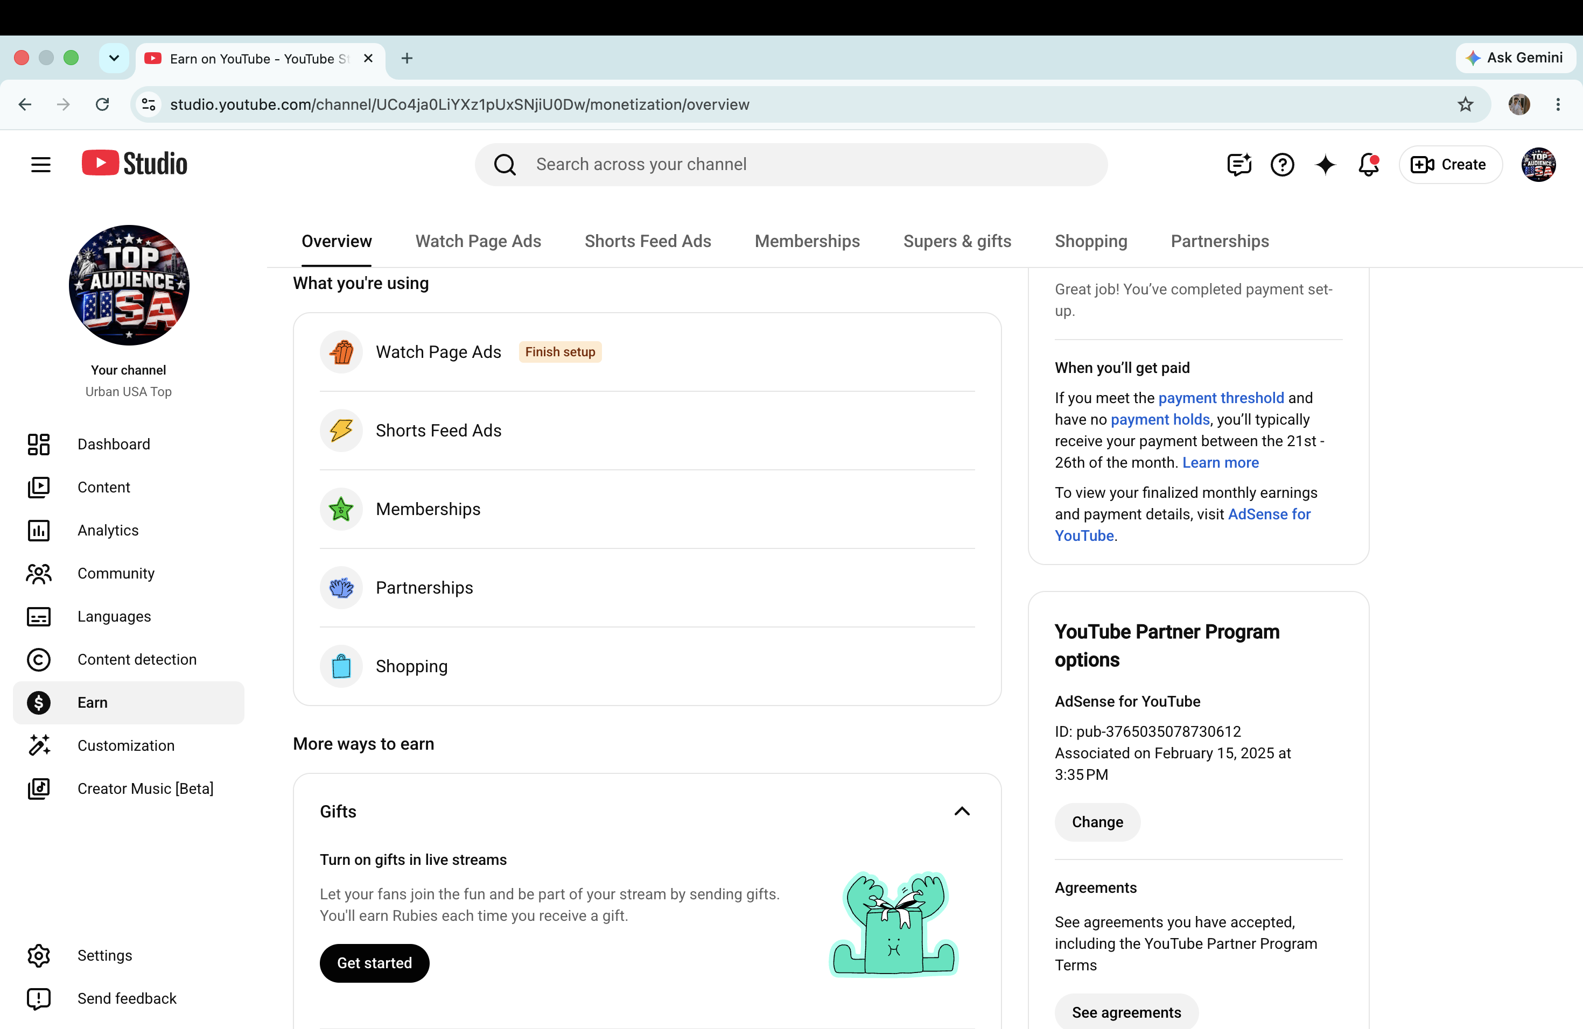Image resolution: width=1583 pixels, height=1029 pixels.
Task: Open Chrome three-dot menu
Action: tap(1558, 104)
